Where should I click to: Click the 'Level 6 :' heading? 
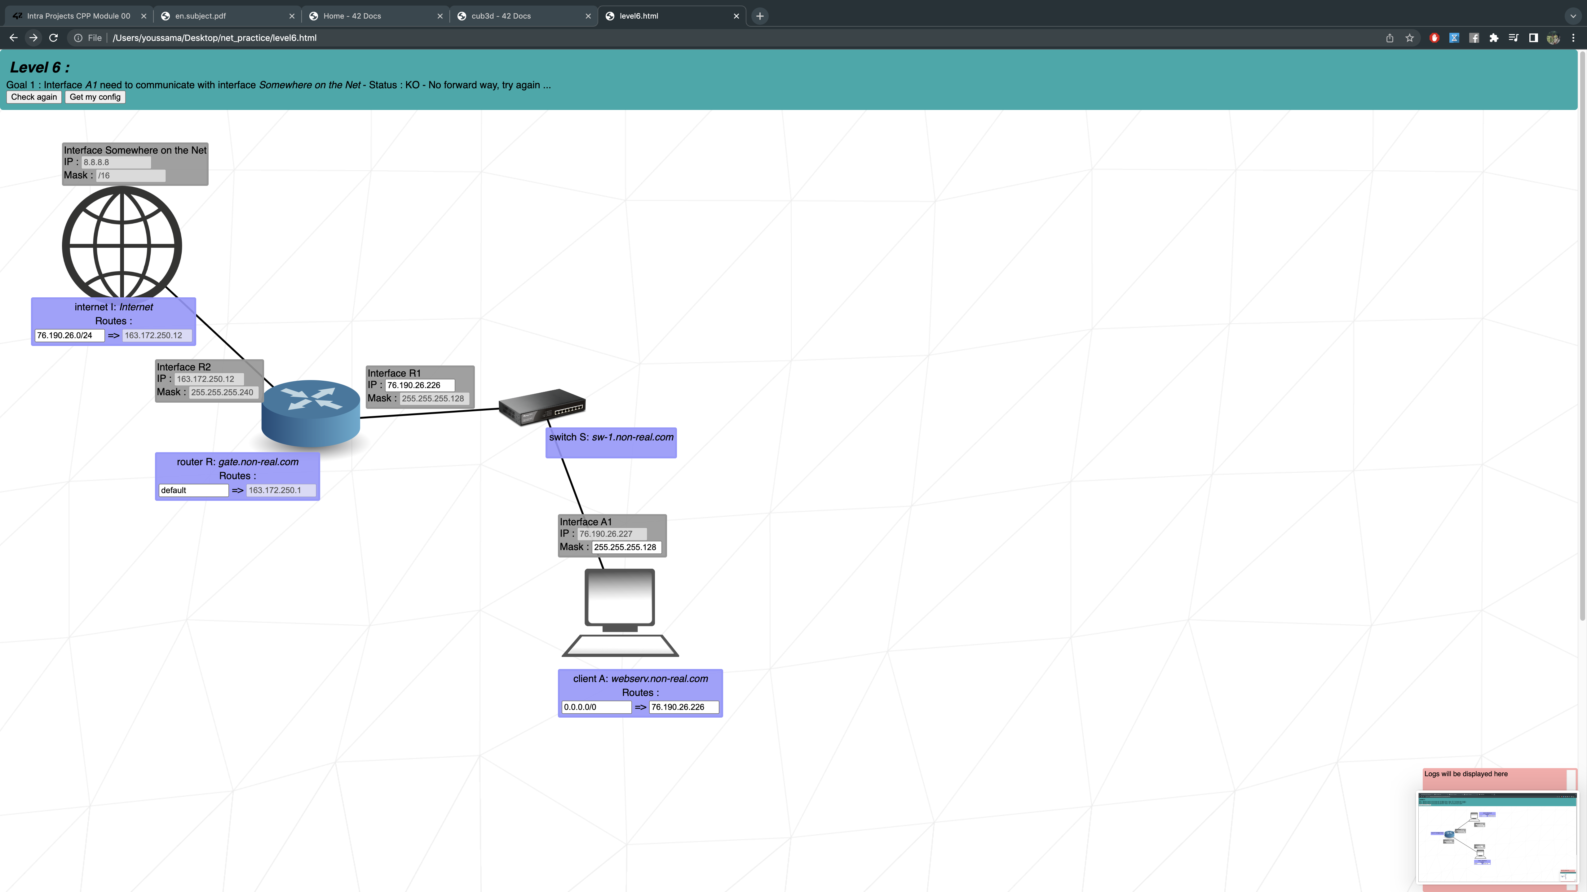[39, 67]
